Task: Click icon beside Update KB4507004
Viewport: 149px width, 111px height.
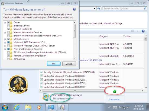Action: click(41, 76)
